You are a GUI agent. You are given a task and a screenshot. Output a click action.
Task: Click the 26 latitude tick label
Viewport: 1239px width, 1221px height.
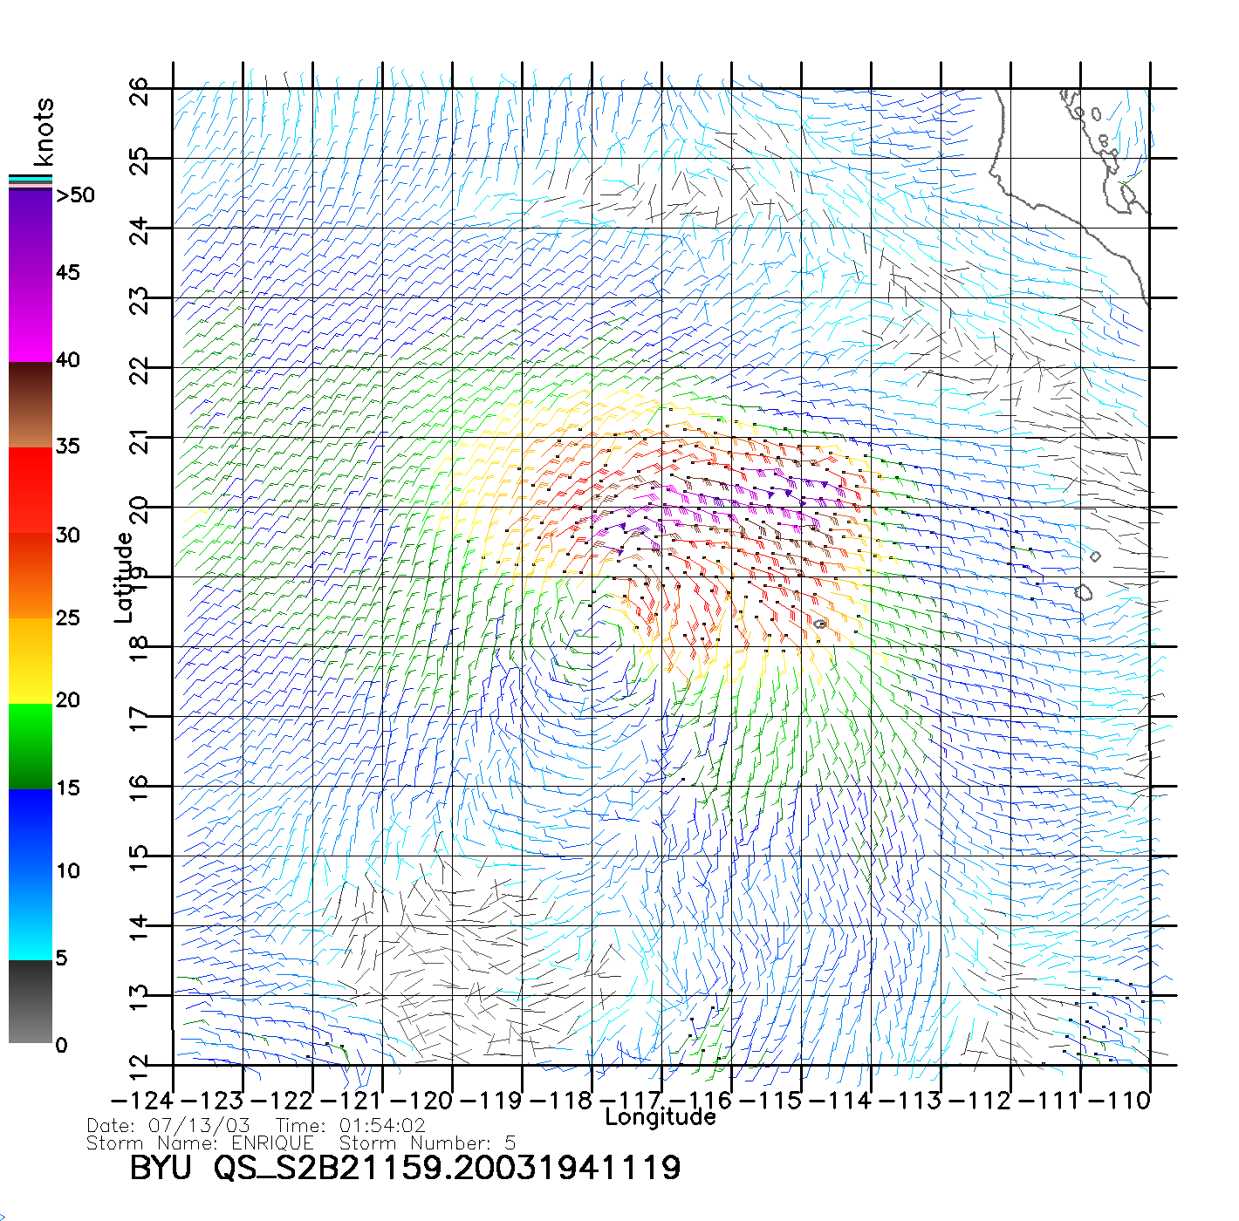pyautogui.click(x=140, y=92)
